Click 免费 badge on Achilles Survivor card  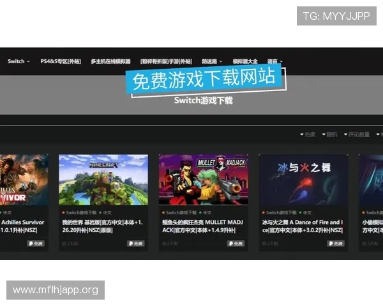(x=36, y=244)
